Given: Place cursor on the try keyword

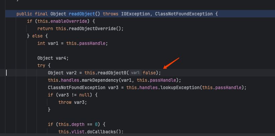Looking at the screenshot, I should tap(41, 65).
